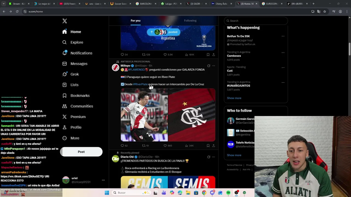The image size is (351, 197).
Task: Open Grok from sidebar
Action: [70, 74]
